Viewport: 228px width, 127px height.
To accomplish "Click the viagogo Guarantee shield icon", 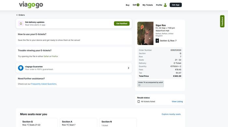I will point(21,68).
